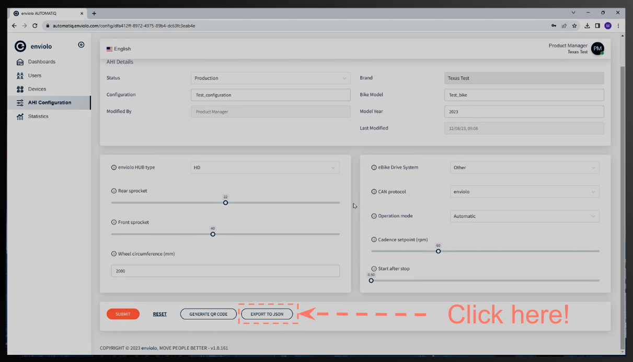633x362 pixels.
Task: Click the PM user avatar
Action: [597, 49]
